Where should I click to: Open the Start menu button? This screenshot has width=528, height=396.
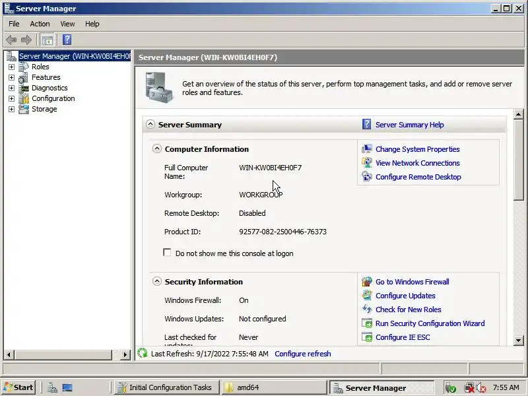18,387
